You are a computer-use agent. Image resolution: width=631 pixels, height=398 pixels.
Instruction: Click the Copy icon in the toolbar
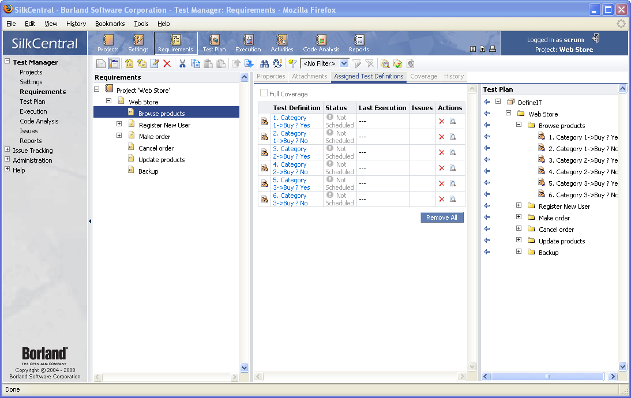coord(195,63)
